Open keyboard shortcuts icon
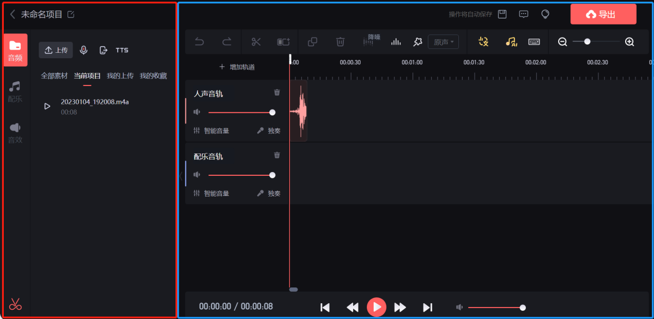The height and width of the screenshot is (319, 654). tap(534, 42)
